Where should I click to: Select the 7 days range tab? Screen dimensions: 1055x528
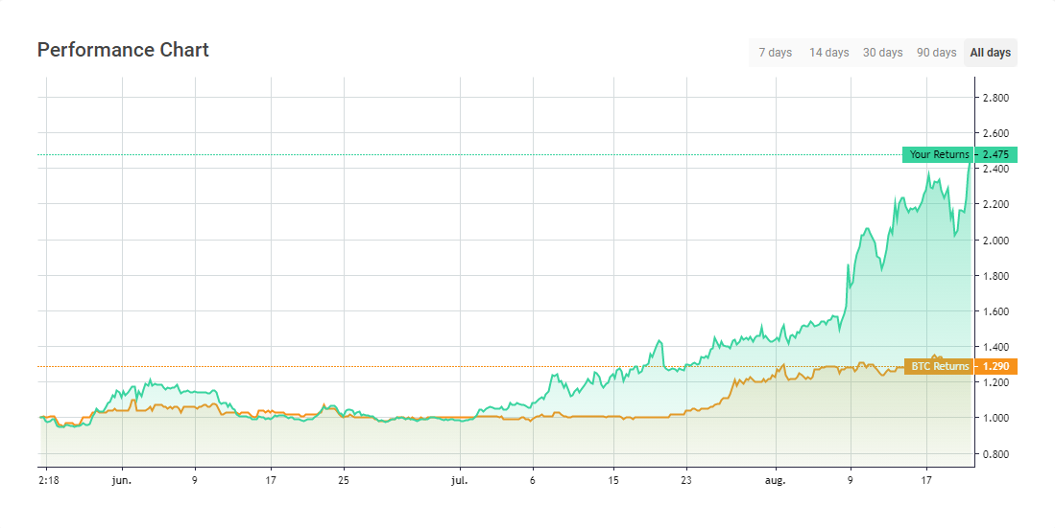click(x=775, y=53)
